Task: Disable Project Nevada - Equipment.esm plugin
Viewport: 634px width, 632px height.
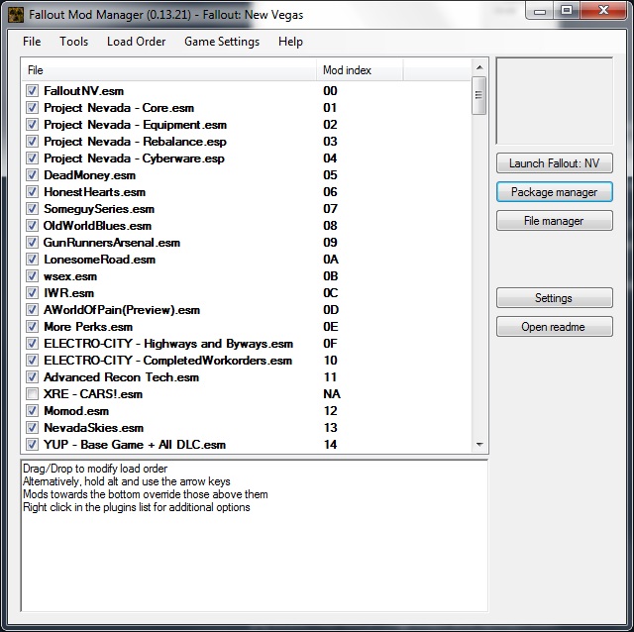Action: 32,125
